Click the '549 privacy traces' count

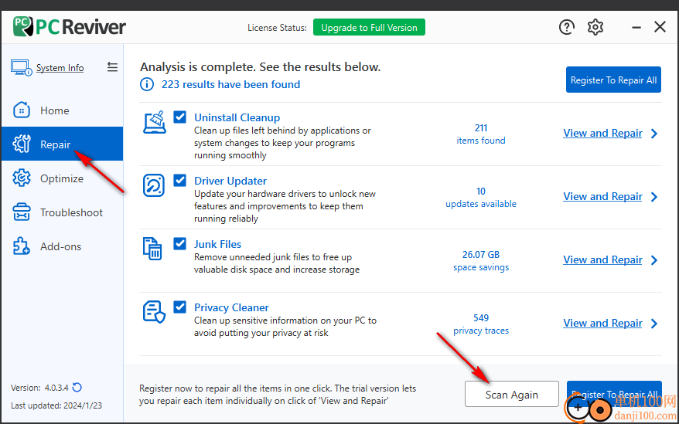[481, 324]
